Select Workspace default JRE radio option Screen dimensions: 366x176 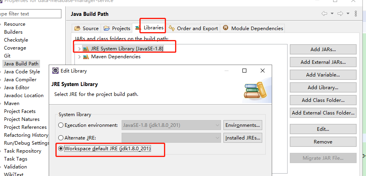coord(61,149)
